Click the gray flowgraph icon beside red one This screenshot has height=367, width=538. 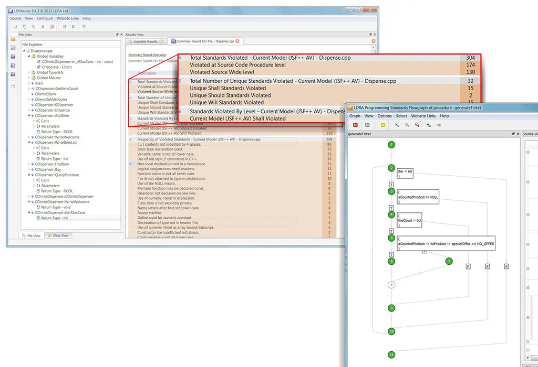[368, 125]
